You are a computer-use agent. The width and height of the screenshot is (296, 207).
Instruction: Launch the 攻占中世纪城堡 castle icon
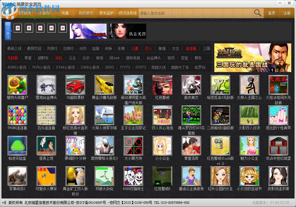coord(279,146)
